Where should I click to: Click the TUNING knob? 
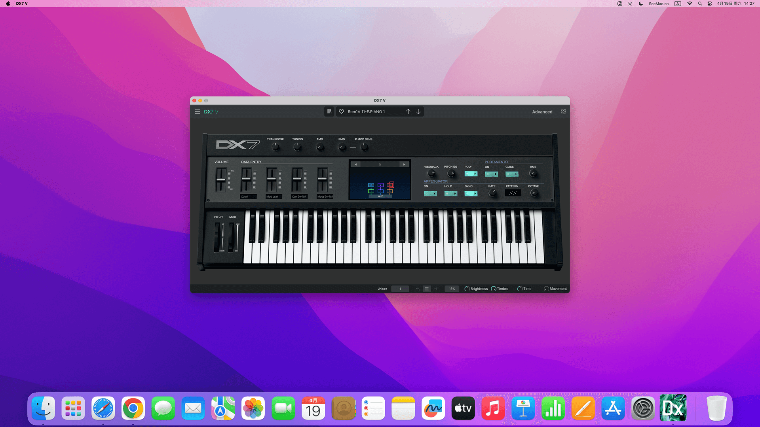tap(297, 147)
